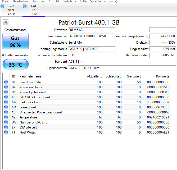Click the Übertragungsmodus SATA/600 field
177x170 pixels.
tap(92, 49)
